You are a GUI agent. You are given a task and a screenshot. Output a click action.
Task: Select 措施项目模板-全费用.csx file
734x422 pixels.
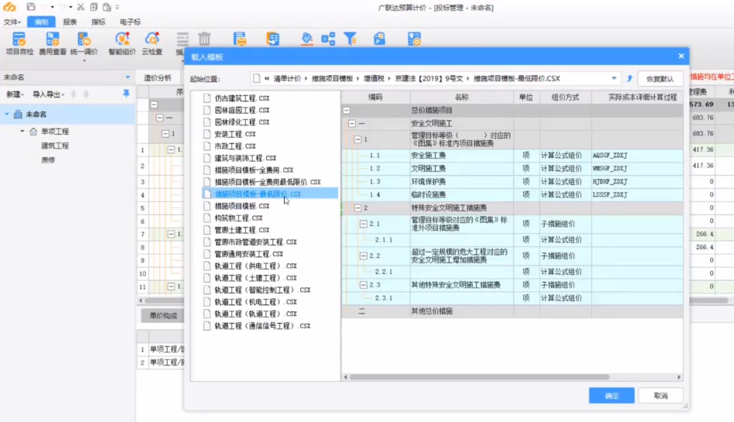click(254, 170)
